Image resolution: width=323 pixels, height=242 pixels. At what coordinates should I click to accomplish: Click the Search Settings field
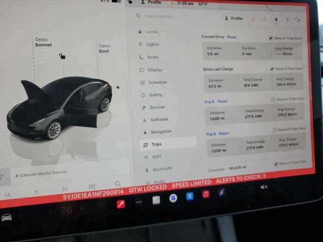coord(159,16)
